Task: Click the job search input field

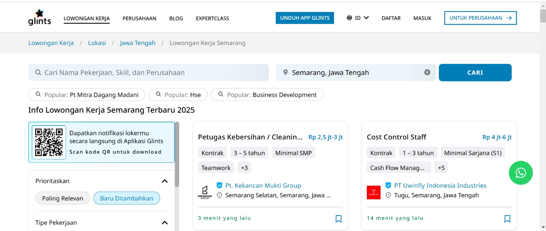Action: click(x=148, y=73)
